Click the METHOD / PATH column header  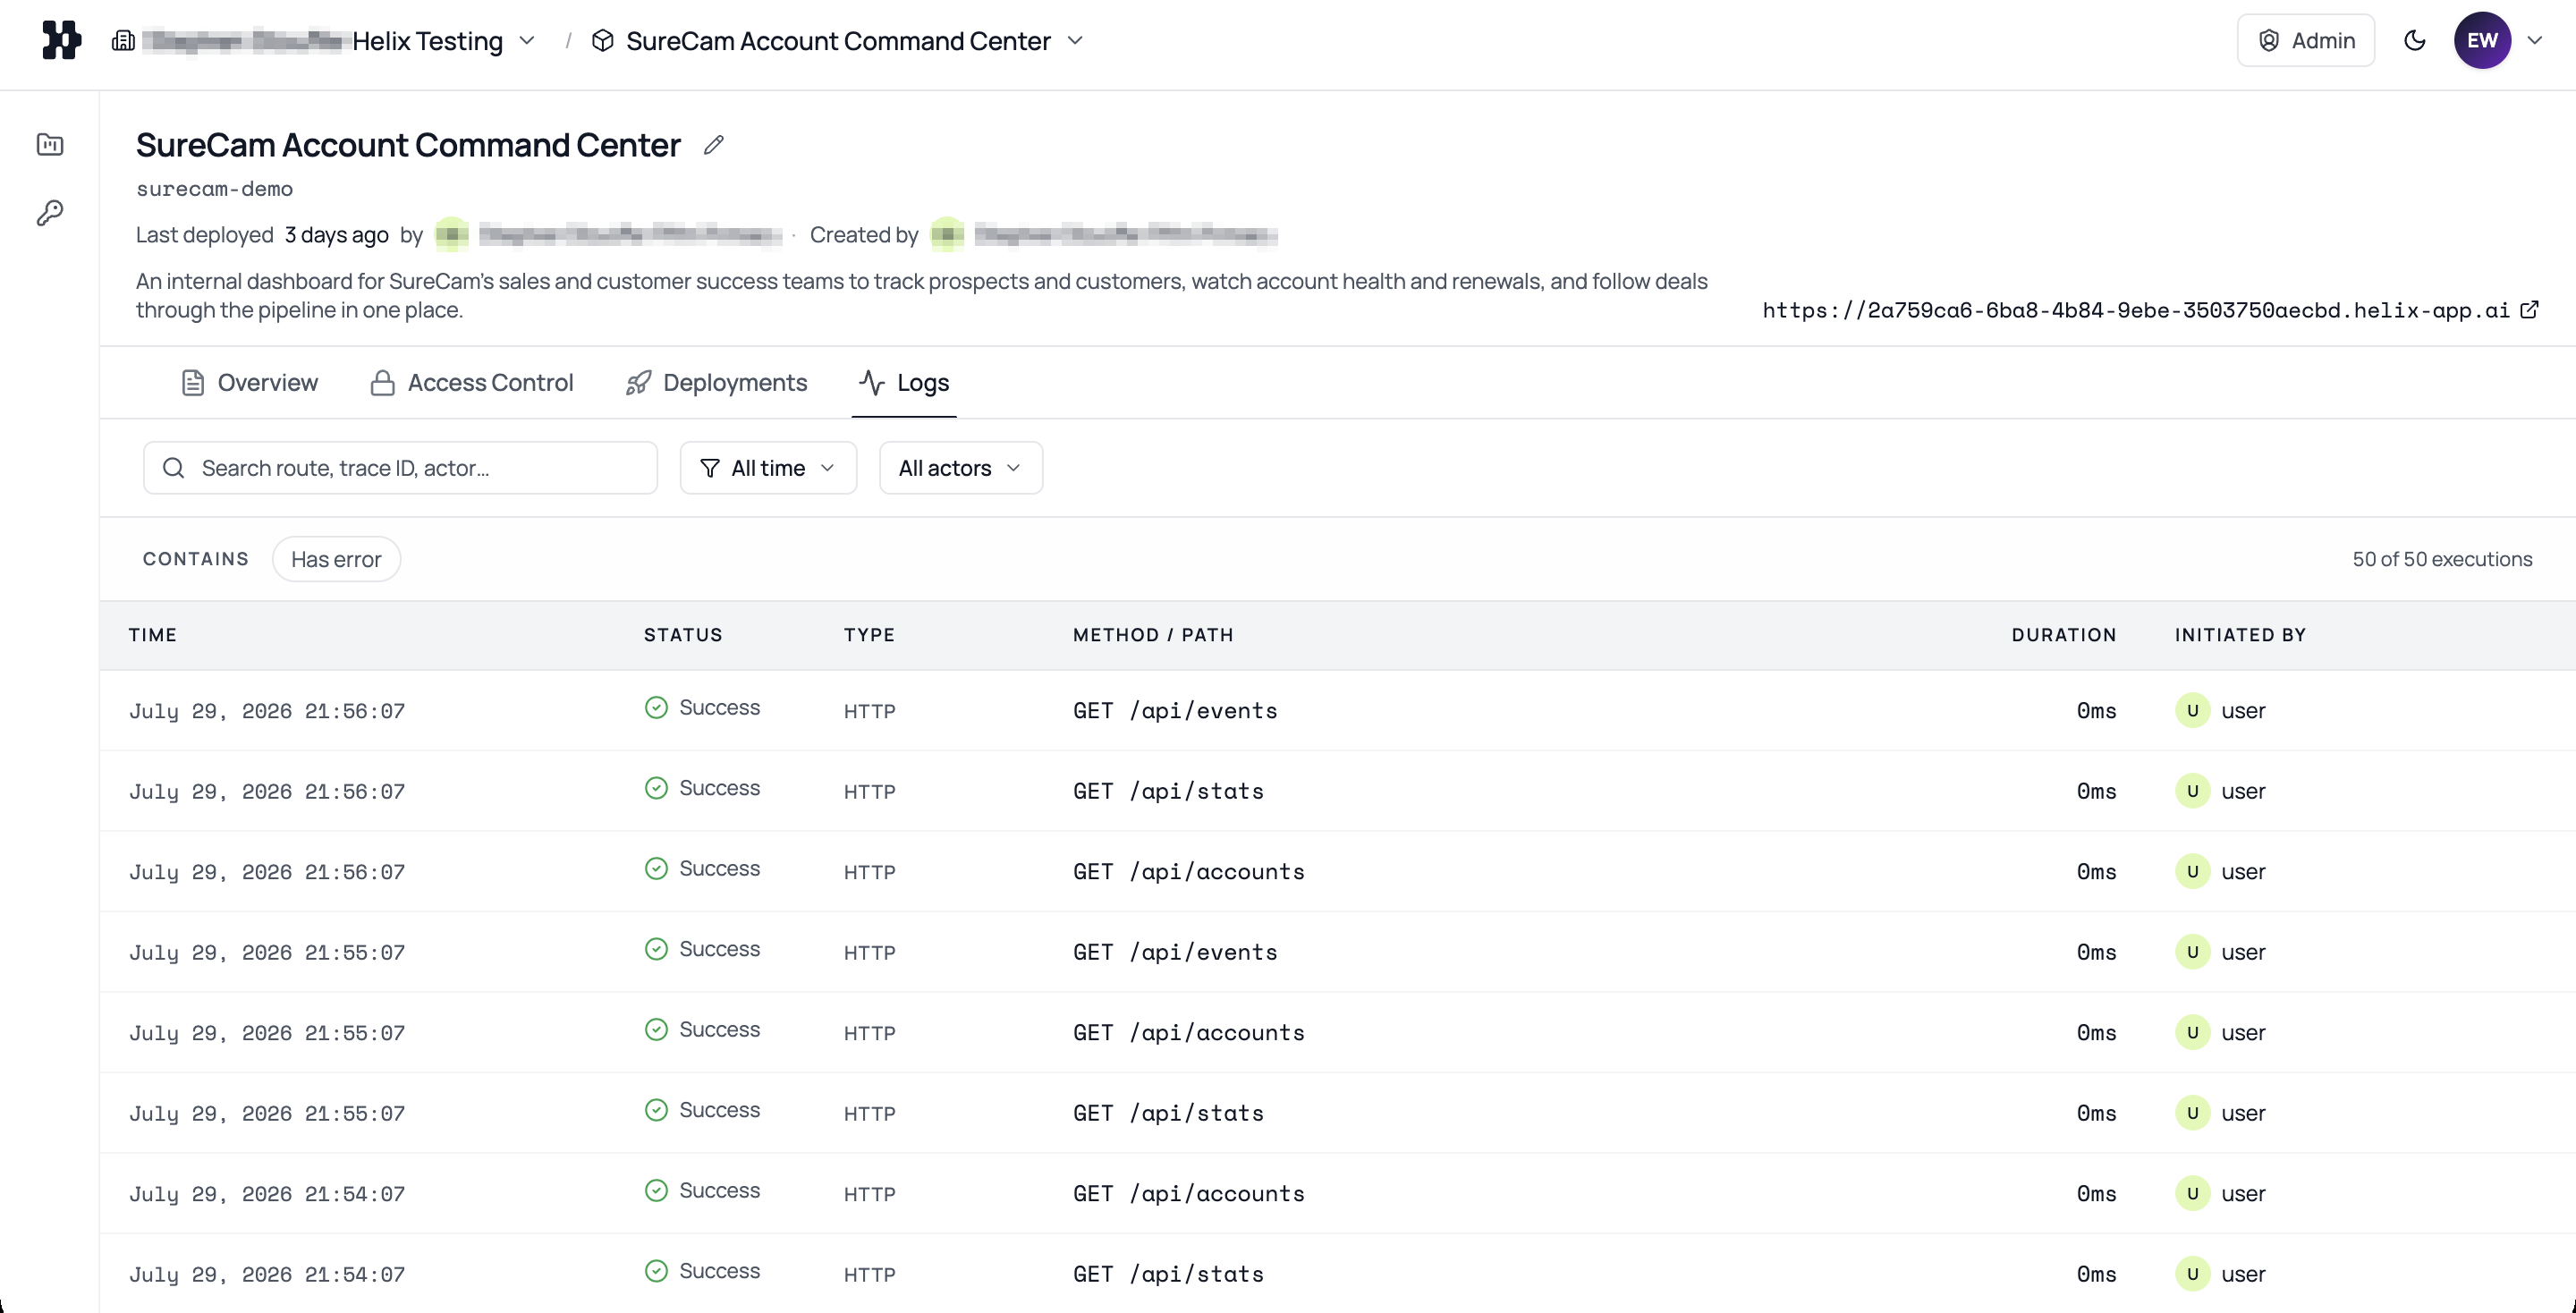click(x=1153, y=635)
